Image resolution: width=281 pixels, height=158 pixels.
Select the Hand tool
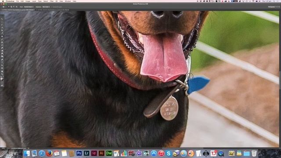(x=2, y=71)
